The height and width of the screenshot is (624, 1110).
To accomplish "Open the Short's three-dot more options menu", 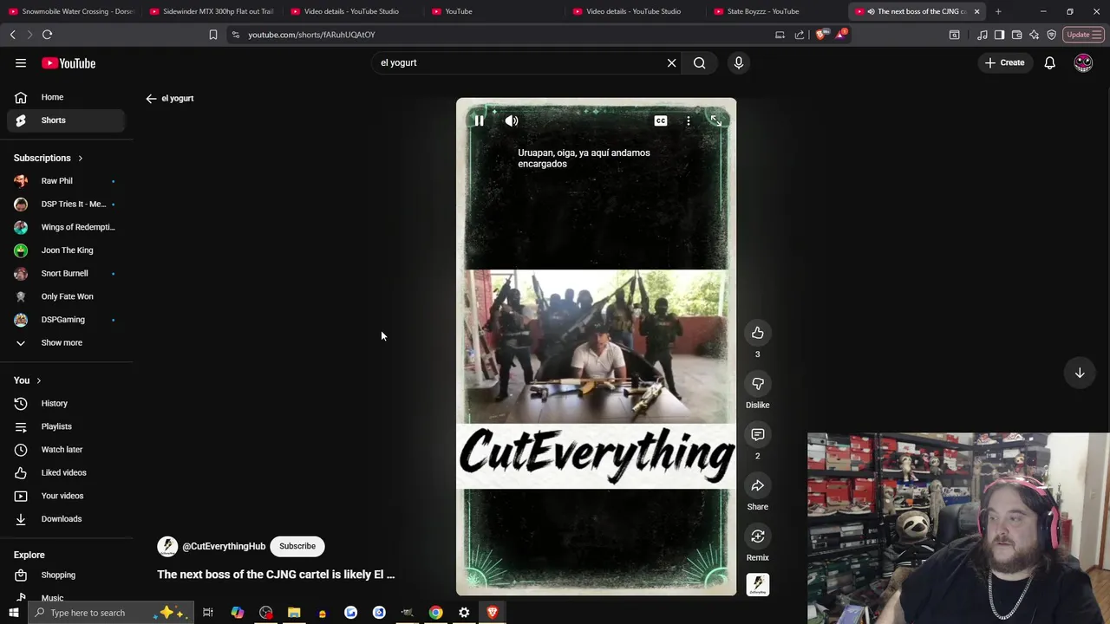I will coord(689,121).
